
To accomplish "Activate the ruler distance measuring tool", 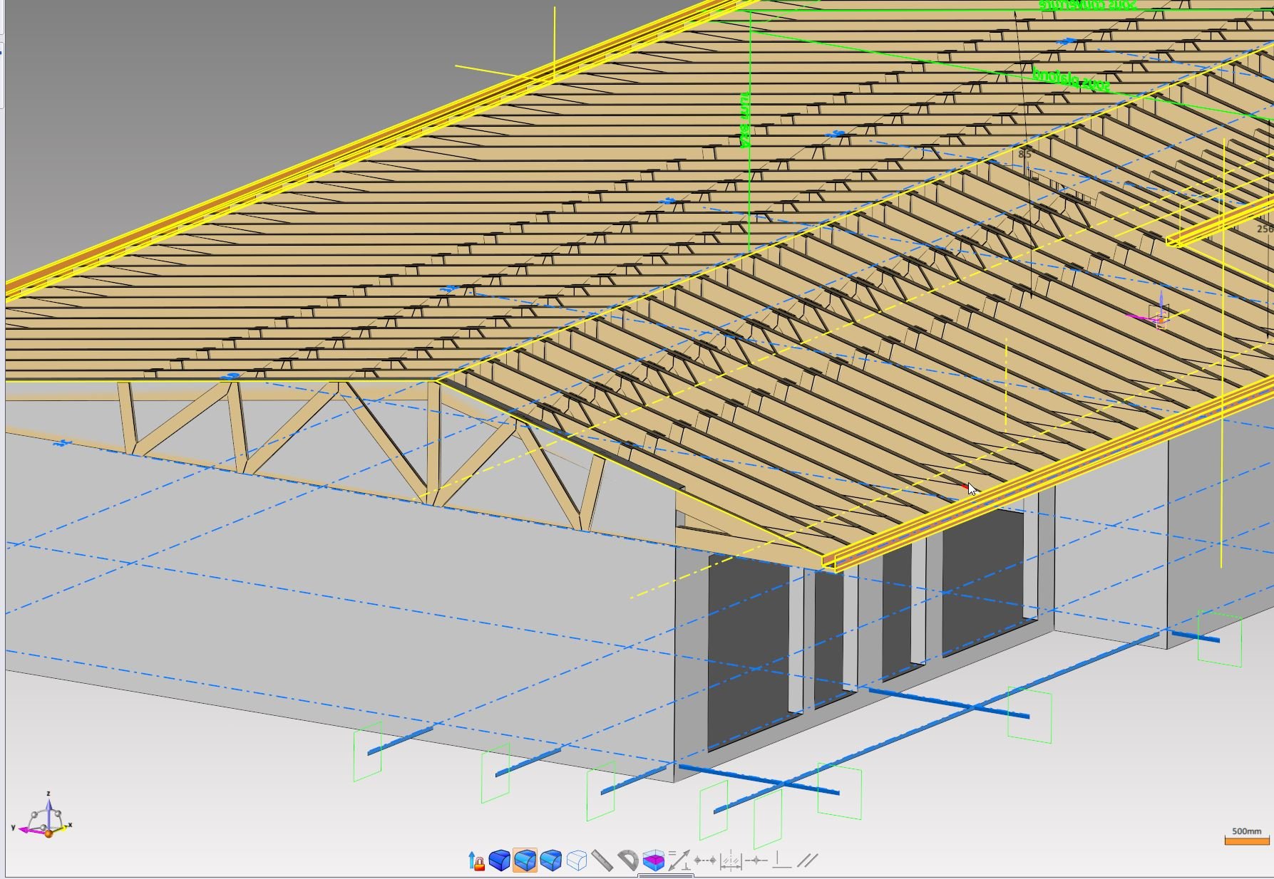I will point(602,860).
